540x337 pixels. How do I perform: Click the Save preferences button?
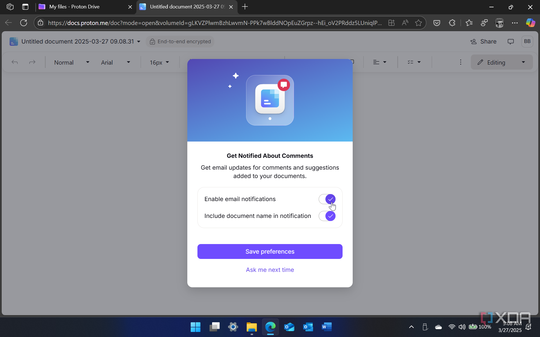coord(270,251)
